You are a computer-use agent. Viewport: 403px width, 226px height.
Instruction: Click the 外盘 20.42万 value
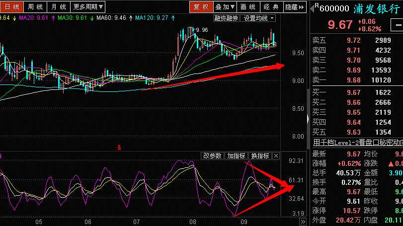[x=348, y=220]
